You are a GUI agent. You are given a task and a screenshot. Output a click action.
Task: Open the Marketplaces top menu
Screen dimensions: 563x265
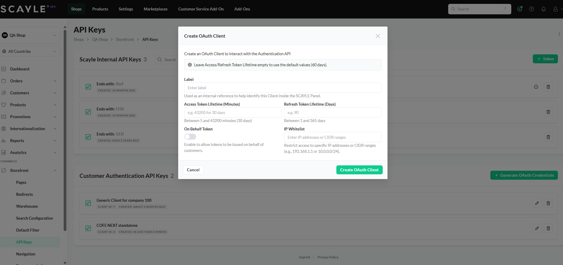click(155, 9)
